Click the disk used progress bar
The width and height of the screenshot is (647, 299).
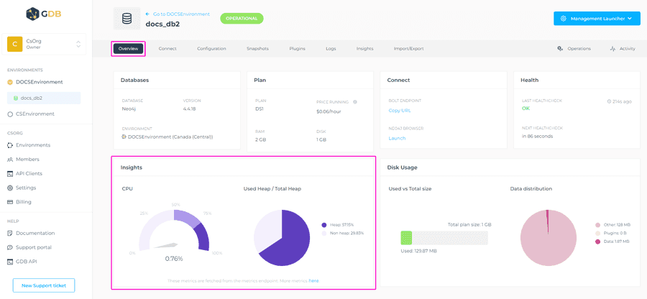click(444, 238)
